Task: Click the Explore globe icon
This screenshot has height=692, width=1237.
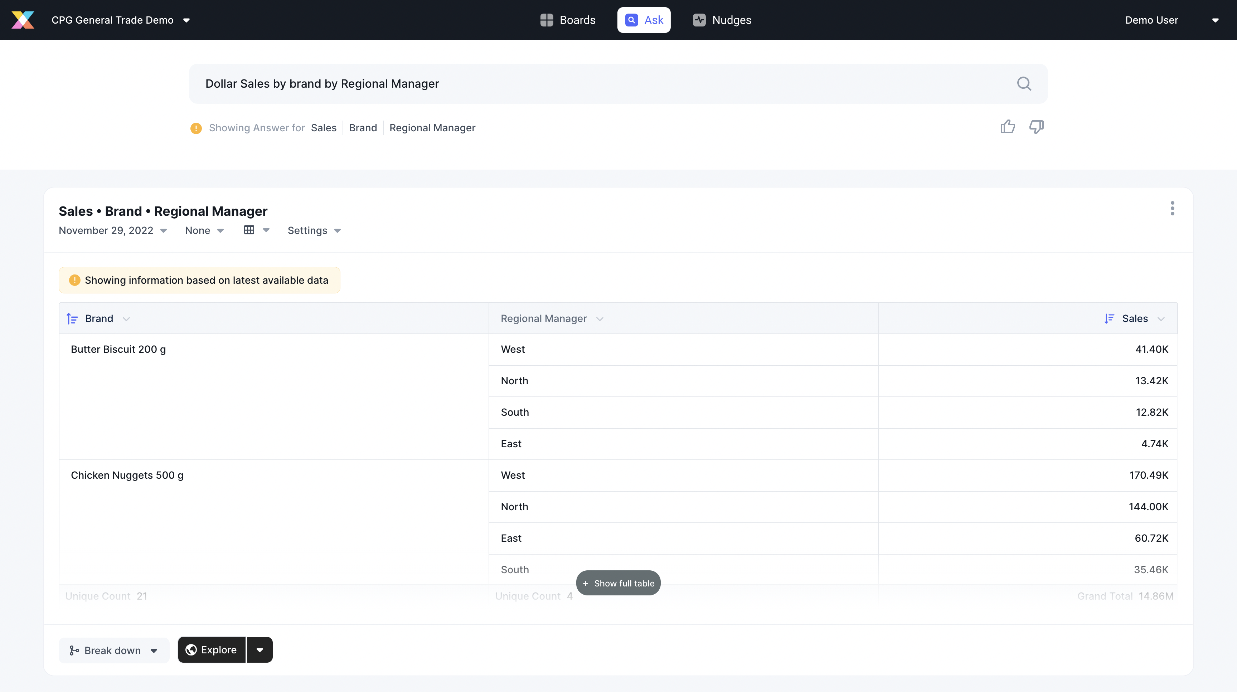Action: [191, 650]
